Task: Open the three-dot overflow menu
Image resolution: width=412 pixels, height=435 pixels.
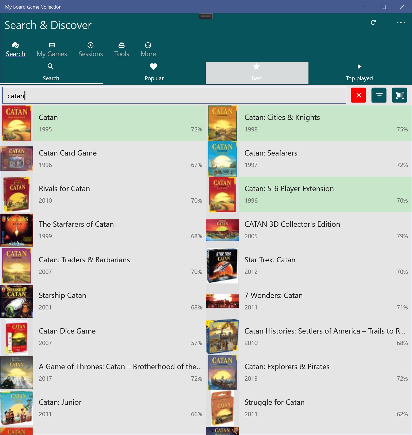Action: (400, 23)
